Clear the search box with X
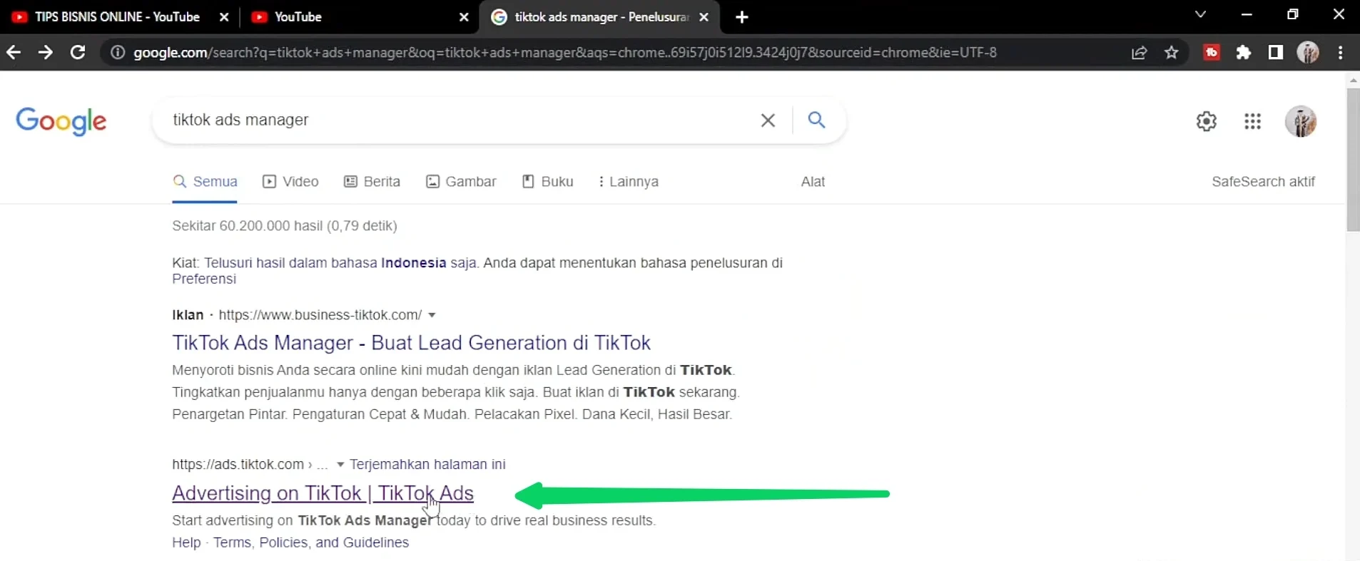The width and height of the screenshot is (1360, 561). tap(768, 120)
